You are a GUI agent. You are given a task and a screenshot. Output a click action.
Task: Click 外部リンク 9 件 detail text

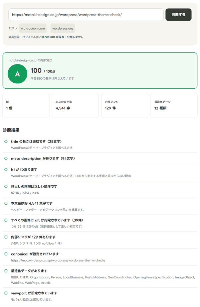click(37, 243)
